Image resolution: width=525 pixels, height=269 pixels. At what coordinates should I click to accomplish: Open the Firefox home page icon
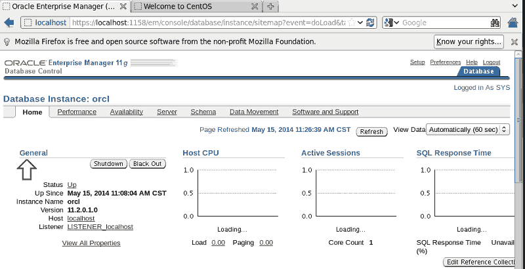pos(513,23)
